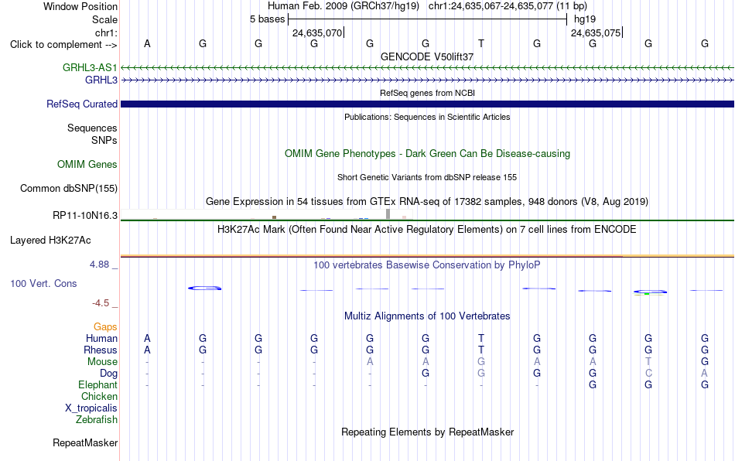Screen dimensions: 735x461
Task: Click the Multiz Alignments of 100 Vertebrates title
Action: [x=427, y=316]
